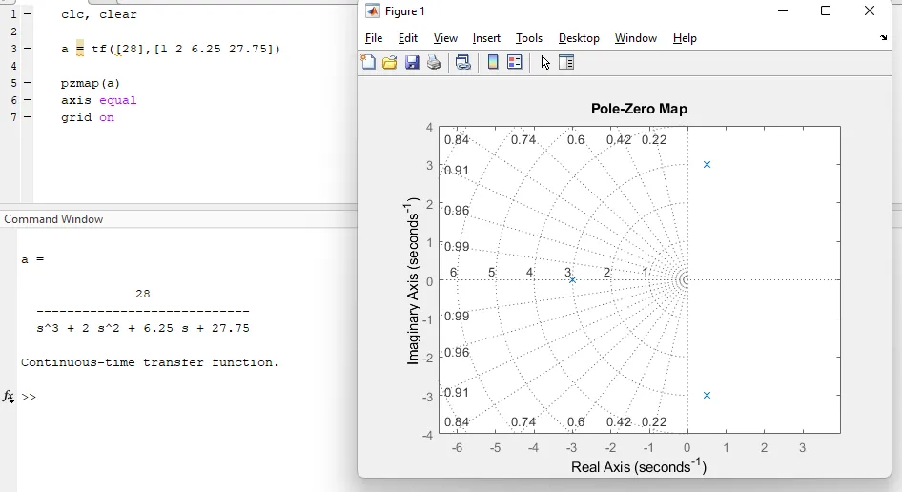The width and height of the screenshot is (902, 492).
Task: Dock the figure using the small arrow
Action: pyautogui.click(x=883, y=38)
